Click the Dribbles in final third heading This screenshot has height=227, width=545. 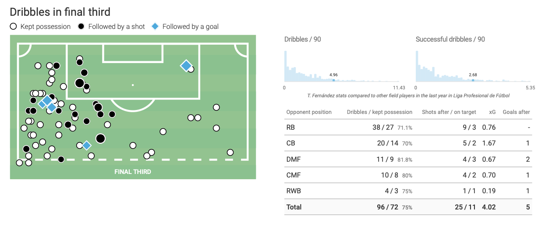(x=60, y=12)
